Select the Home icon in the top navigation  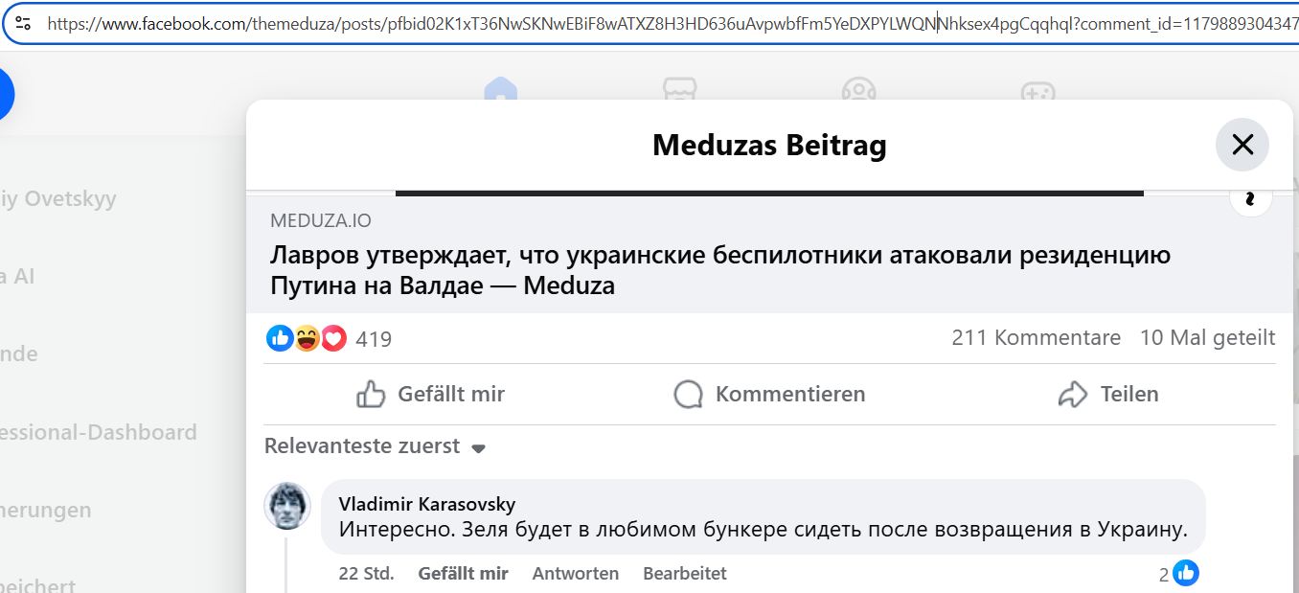click(499, 91)
